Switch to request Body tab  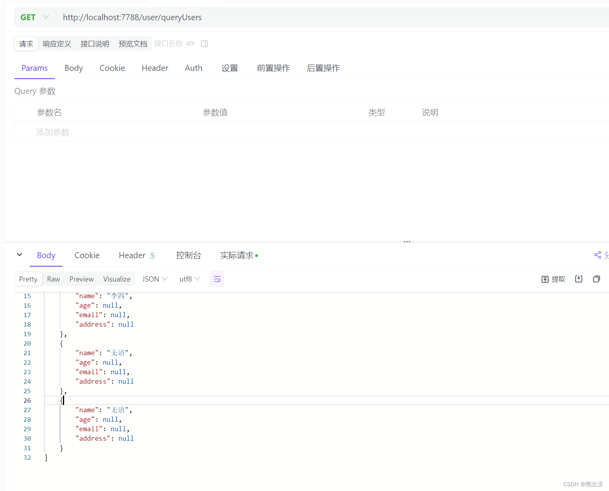point(74,68)
